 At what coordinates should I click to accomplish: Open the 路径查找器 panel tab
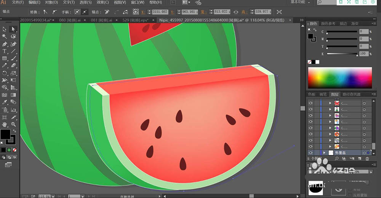coord(351,94)
